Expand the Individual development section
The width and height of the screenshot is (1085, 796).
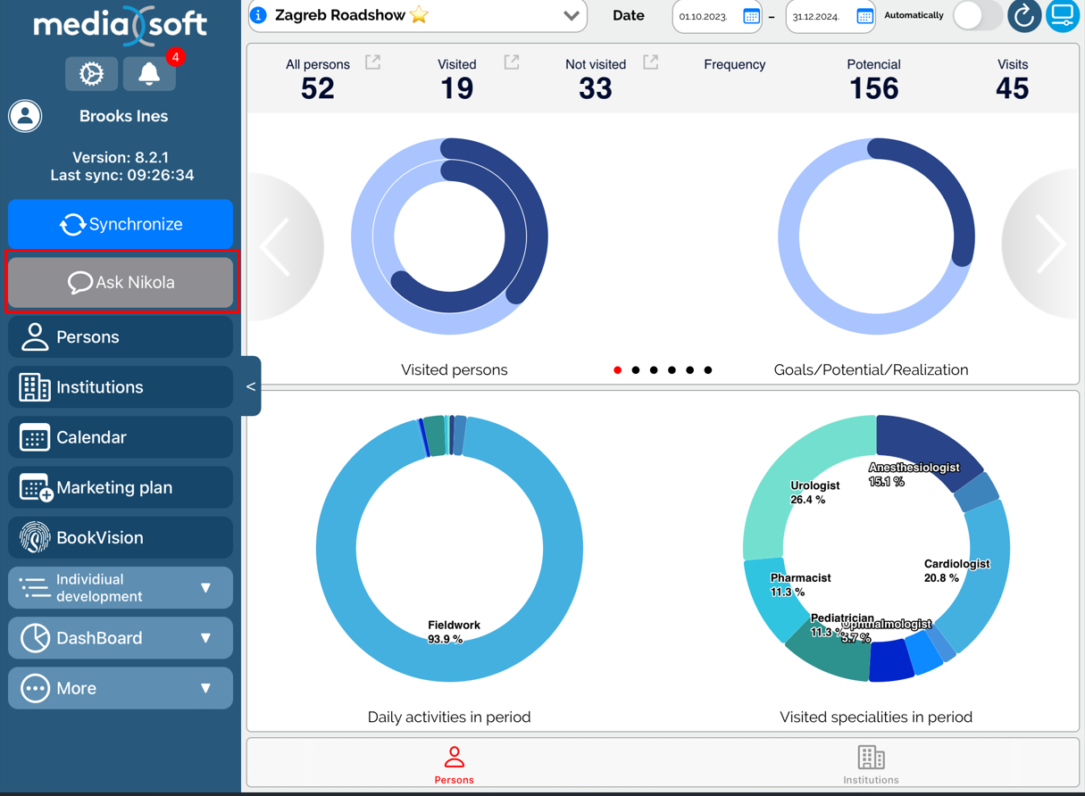coord(121,588)
